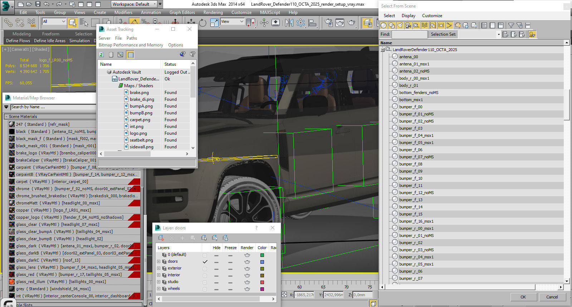The height and width of the screenshot is (307, 572).
Task: Click the Define Idle Areas button
Action: [50, 41]
